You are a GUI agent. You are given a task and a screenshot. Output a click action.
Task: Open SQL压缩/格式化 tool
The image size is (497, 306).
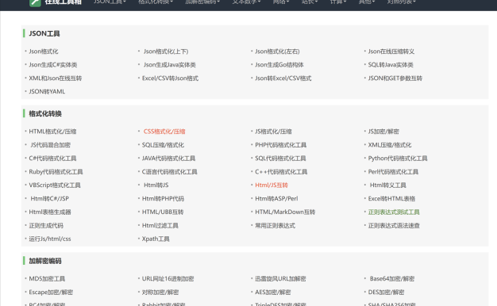tap(163, 145)
